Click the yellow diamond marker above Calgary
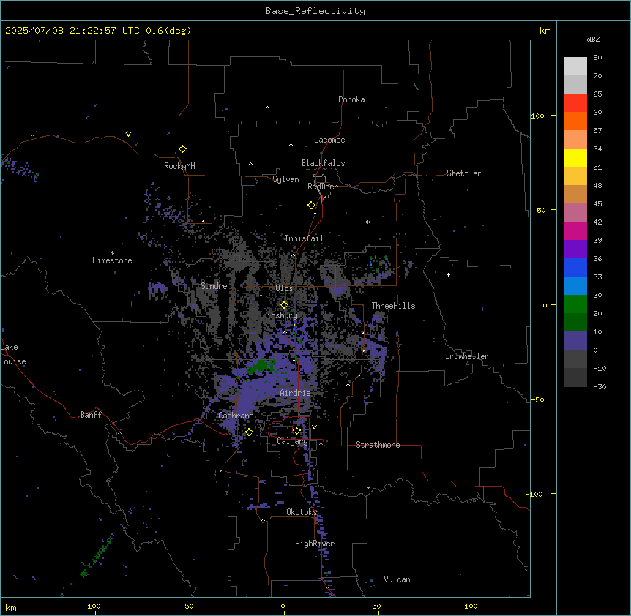 296,431
